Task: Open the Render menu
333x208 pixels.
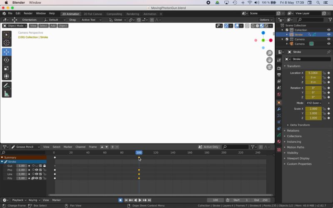Action: coord(28,13)
